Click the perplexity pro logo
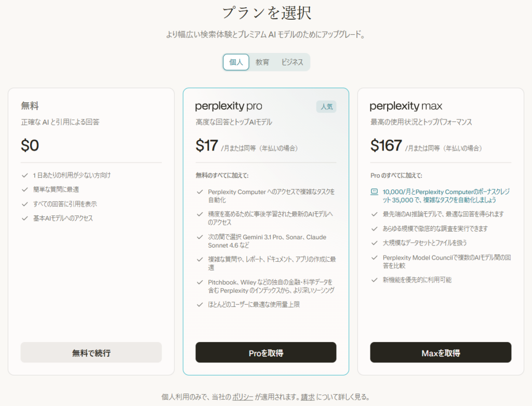The width and height of the screenshot is (532, 406). [x=229, y=106]
